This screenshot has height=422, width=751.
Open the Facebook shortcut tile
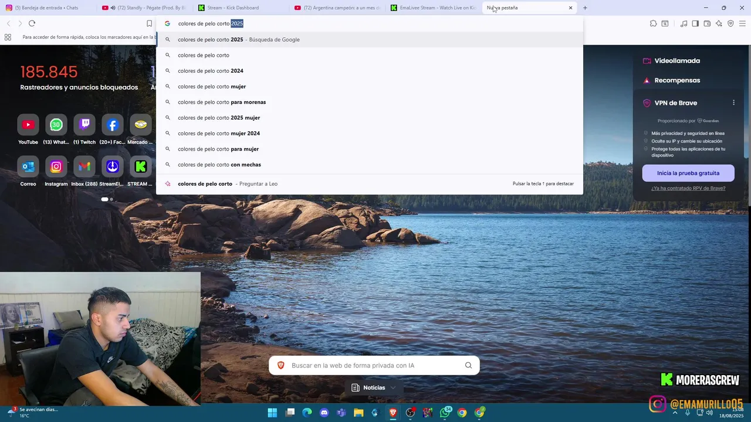[113, 125]
